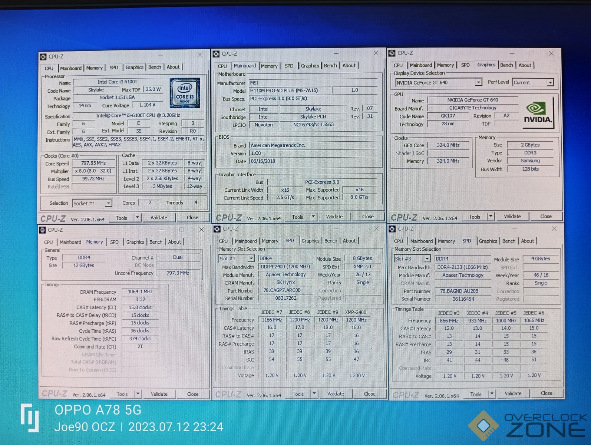Open the Slot #1 memory slot dropdown

pos(251,258)
